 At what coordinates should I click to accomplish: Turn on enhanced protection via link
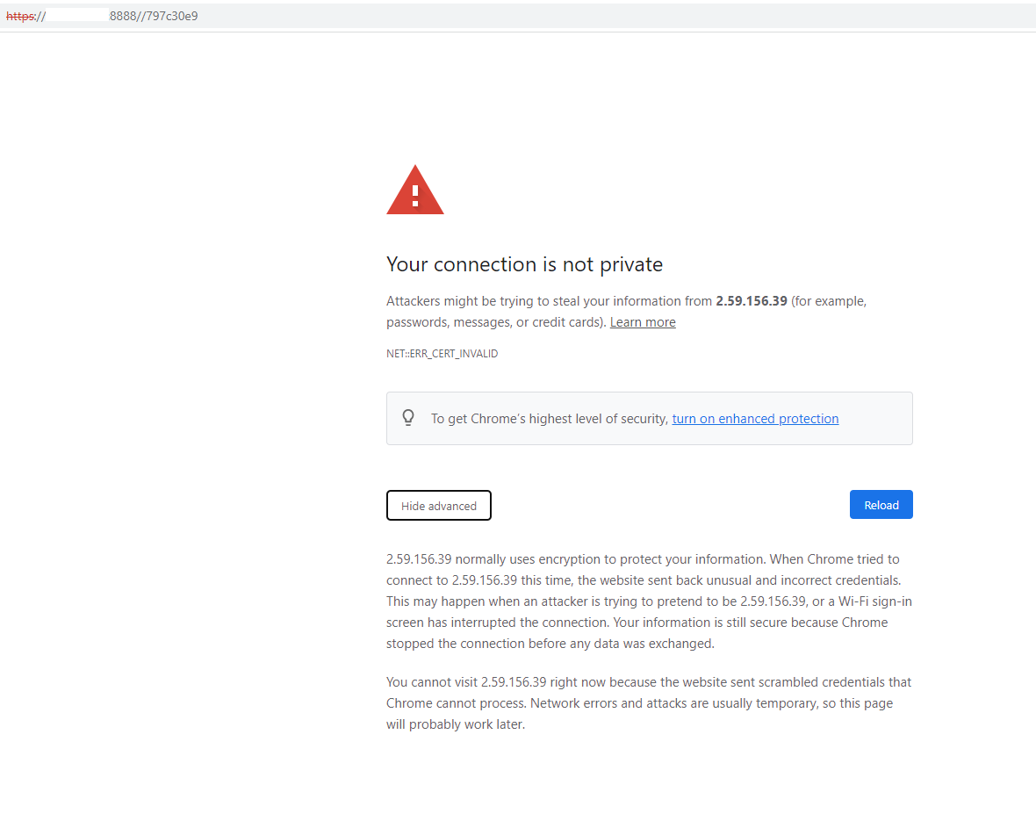coord(755,419)
